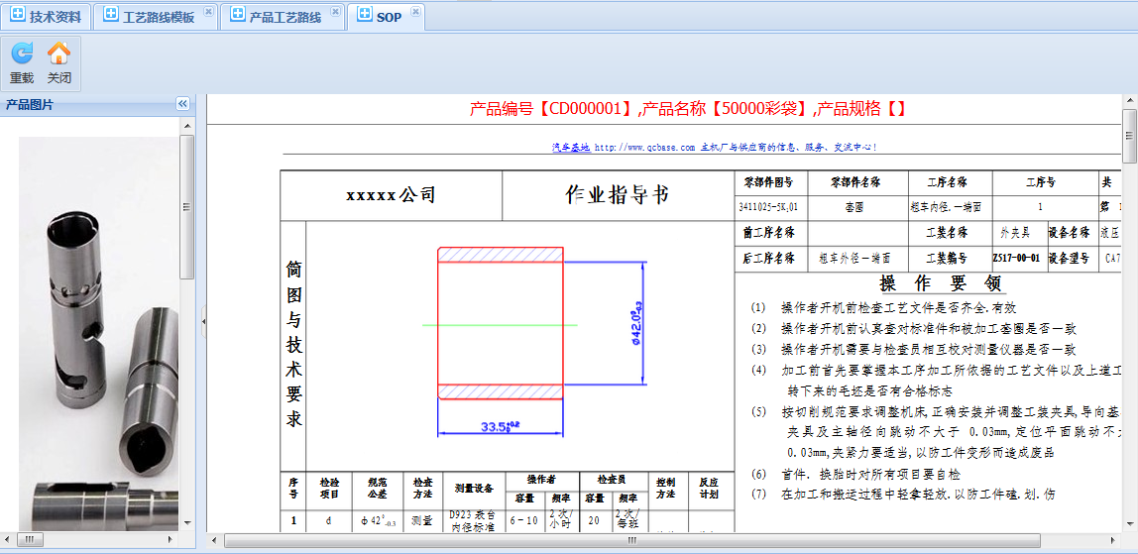Viewport: 1138px width, 554px height.
Task: Click document horizontal scrollbar left arrow
Action: (214, 541)
